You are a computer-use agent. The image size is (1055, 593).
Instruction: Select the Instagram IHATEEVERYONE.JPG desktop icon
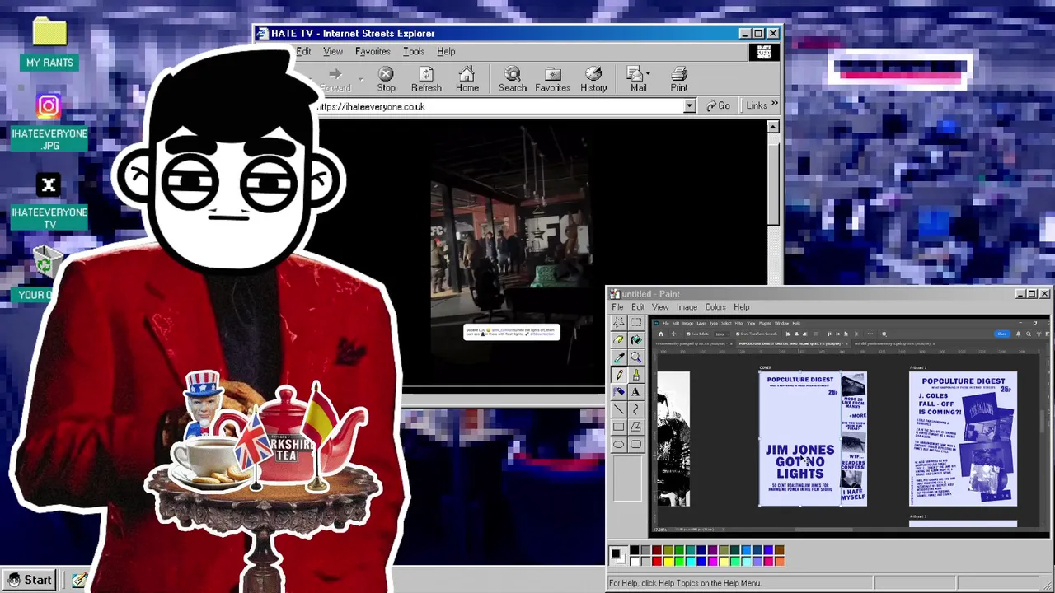tap(49, 123)
